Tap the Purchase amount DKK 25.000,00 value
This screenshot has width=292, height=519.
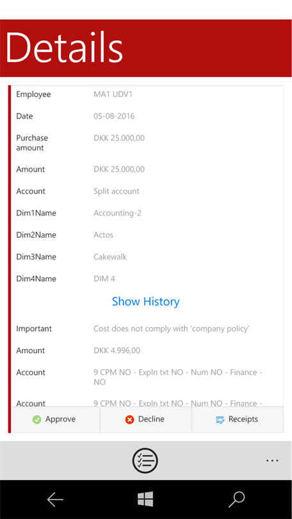coord(119,138)
